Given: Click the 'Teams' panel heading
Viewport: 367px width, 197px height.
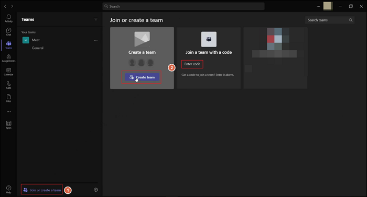Looking at the screenshot, I should (28, 19).
